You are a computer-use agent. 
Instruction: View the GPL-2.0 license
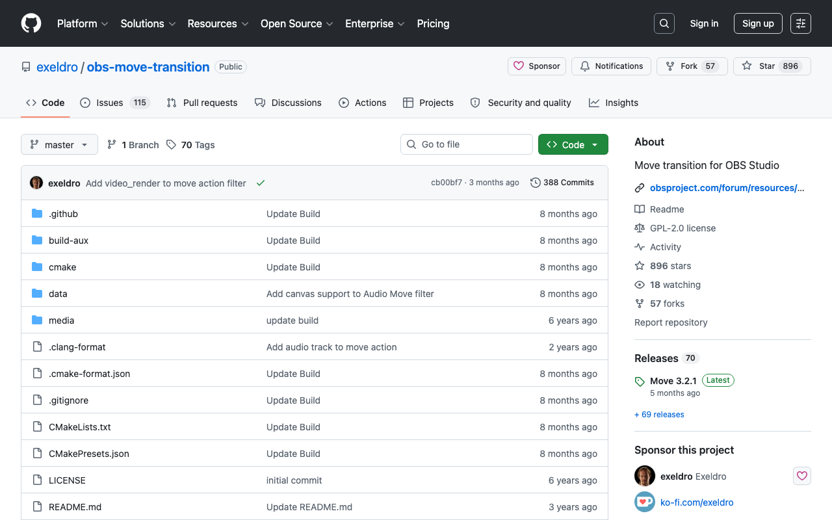(675, 228)
